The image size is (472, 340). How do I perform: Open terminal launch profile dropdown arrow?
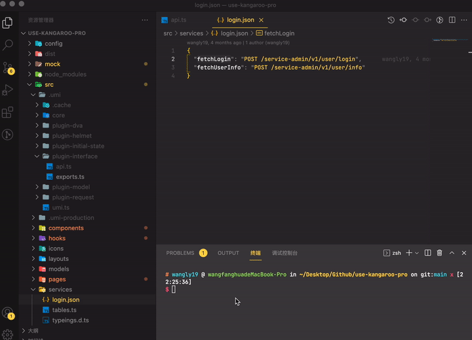click(x=417, y=253)
